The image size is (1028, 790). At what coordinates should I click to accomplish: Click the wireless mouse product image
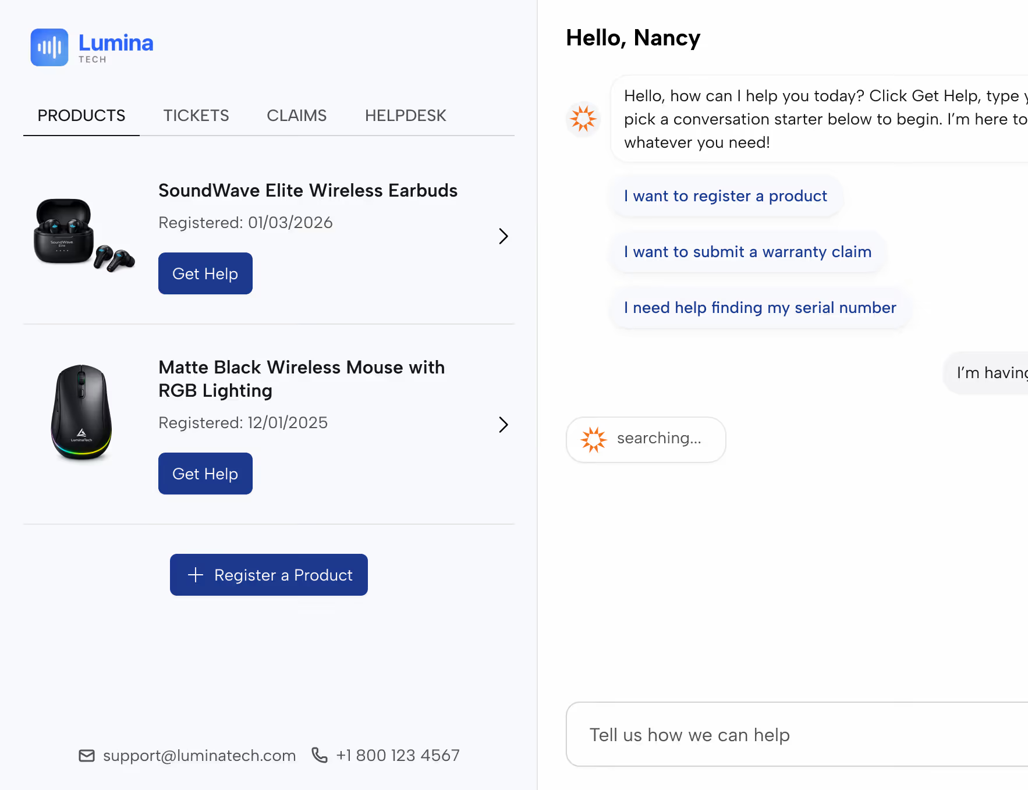[x=81, y=413]
